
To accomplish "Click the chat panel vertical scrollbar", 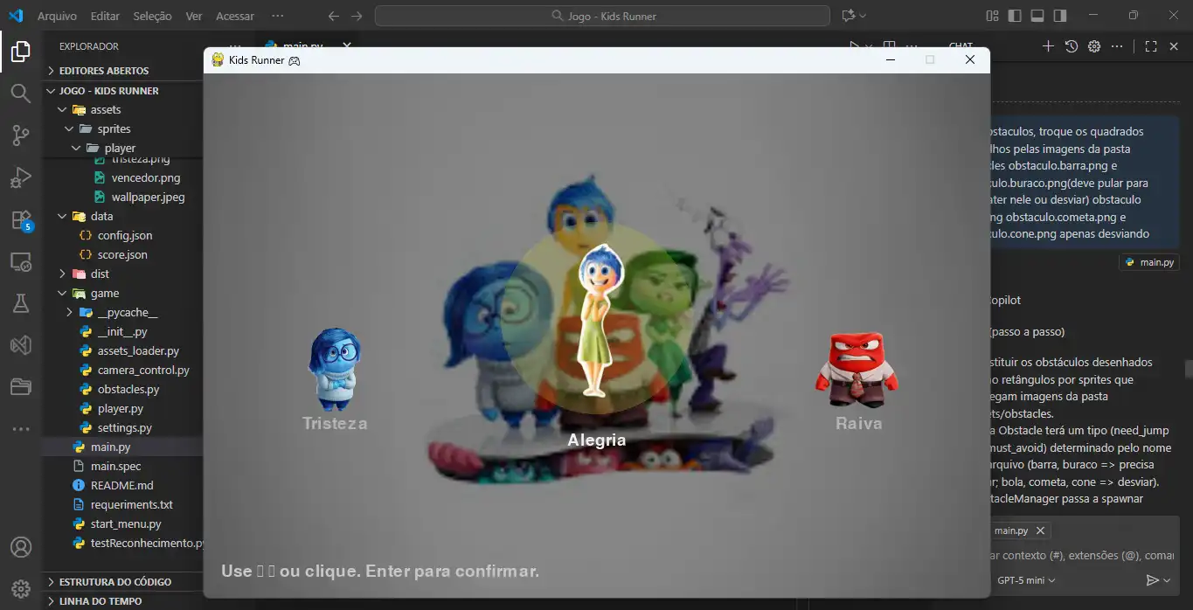I will pos(1188,369).
